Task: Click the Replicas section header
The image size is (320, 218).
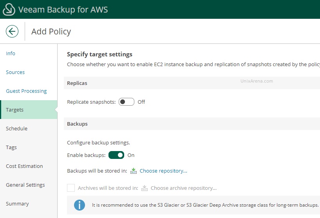Action: pyautogui.click(x=192, y=83)
